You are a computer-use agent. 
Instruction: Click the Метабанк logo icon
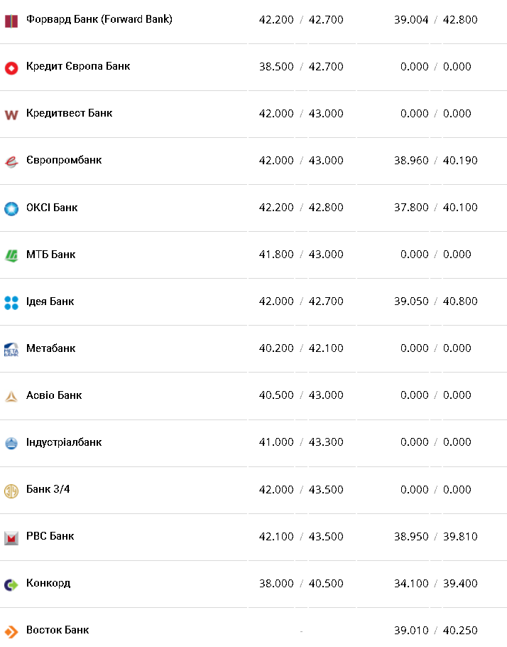[x=11, y=349]
